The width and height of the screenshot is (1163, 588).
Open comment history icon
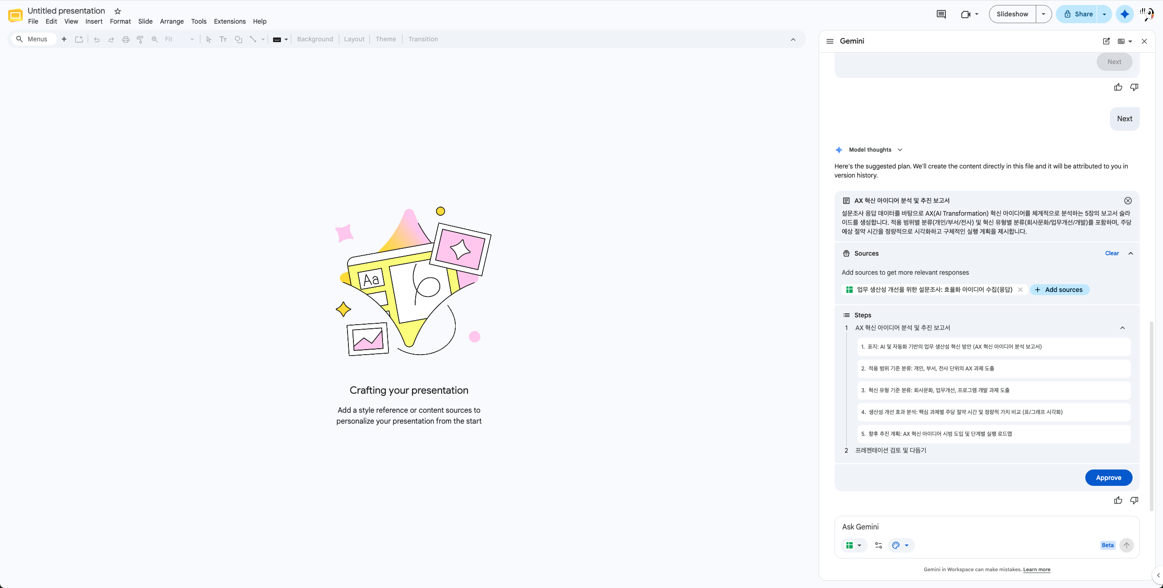point(941,14)
